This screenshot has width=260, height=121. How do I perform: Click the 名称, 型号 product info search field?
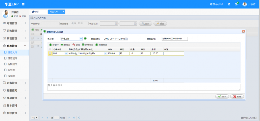point(80,24)
